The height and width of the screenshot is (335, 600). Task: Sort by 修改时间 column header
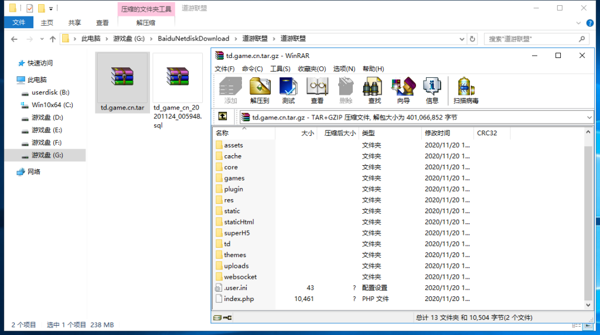click(447, 133)
